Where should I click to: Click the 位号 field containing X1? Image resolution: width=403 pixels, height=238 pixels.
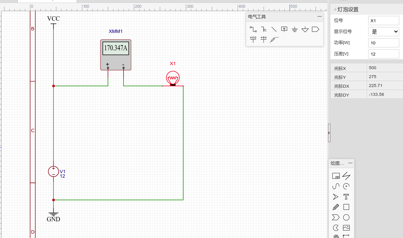coord(383,21)
